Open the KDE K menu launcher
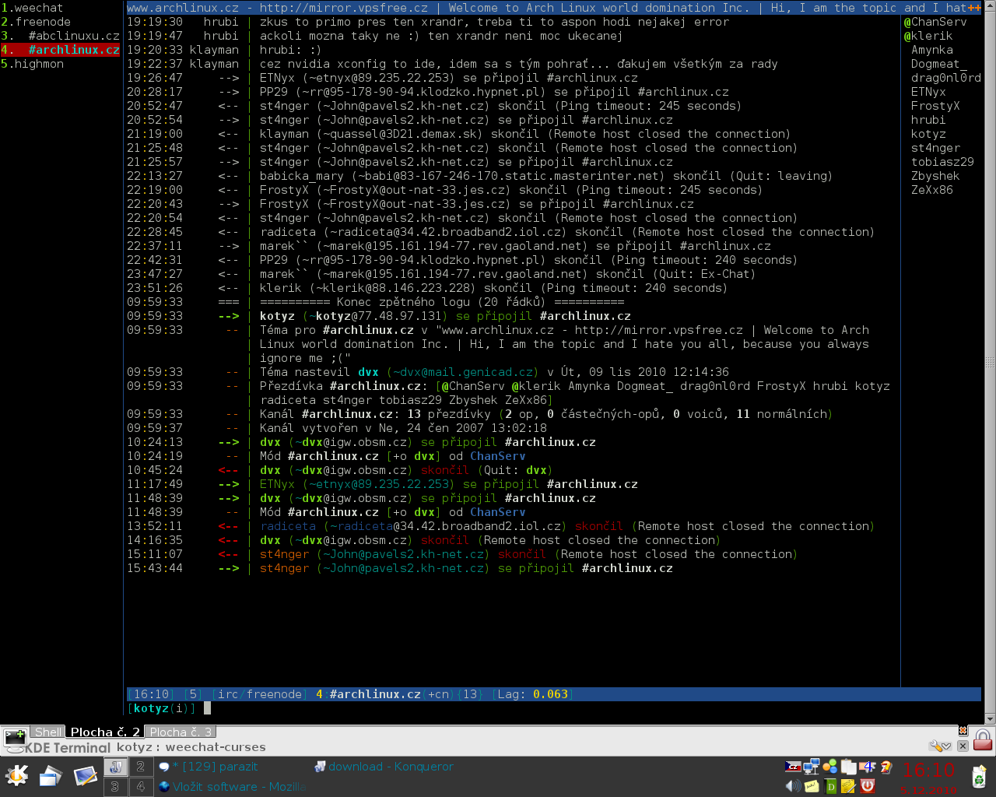Image resolution: width=996 pixels, height=797 pixels. click(x=16, y=775)
